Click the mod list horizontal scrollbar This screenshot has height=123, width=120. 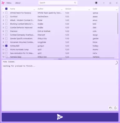pyautogui.click(x=60, y=58)
